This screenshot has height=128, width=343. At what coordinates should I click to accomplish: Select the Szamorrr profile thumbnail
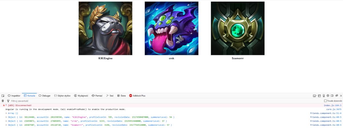pos(238,28)
